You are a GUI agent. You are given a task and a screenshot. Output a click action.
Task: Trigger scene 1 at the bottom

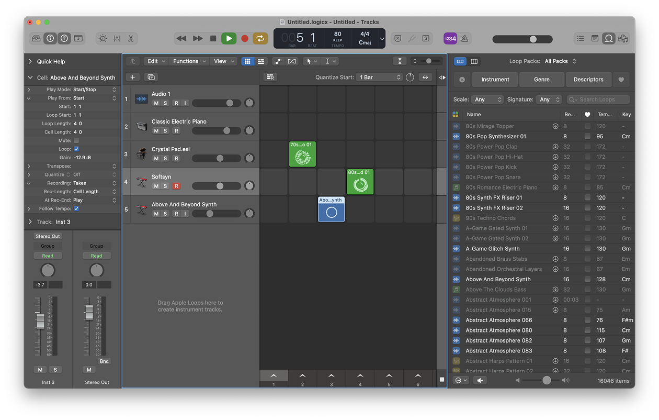(x=274, y=376)
